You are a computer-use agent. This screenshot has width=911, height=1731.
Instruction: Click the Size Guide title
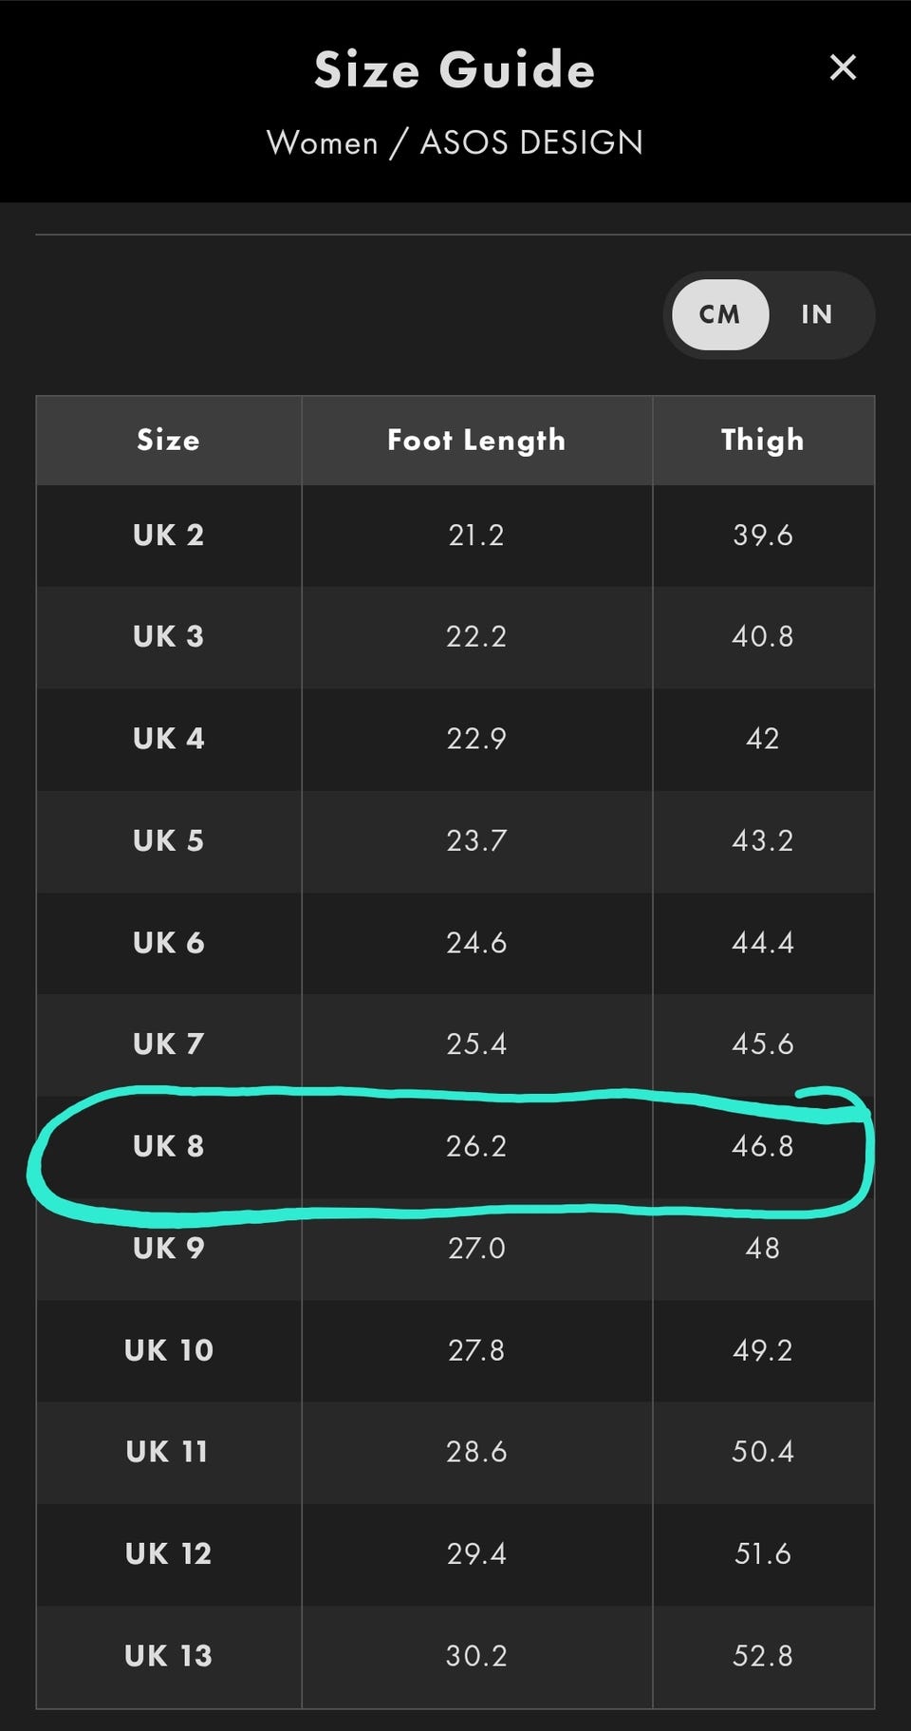[x=455, y=70]
